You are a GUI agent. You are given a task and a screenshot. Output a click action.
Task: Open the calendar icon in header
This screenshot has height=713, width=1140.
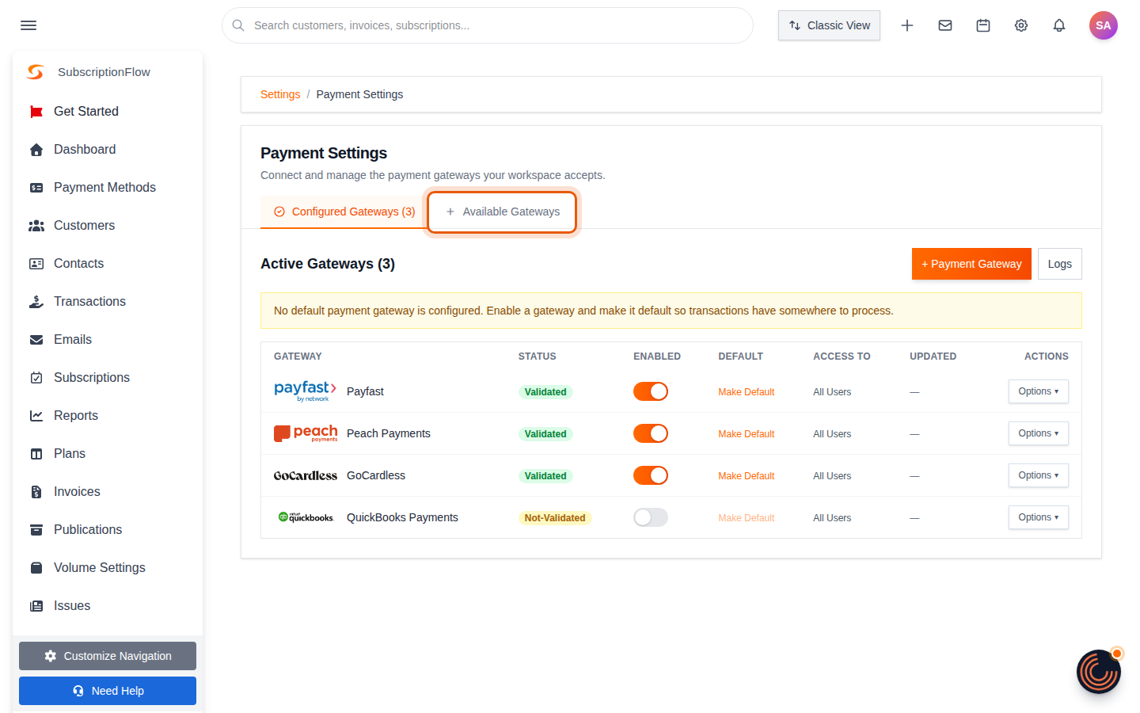(x=983, y=25)
